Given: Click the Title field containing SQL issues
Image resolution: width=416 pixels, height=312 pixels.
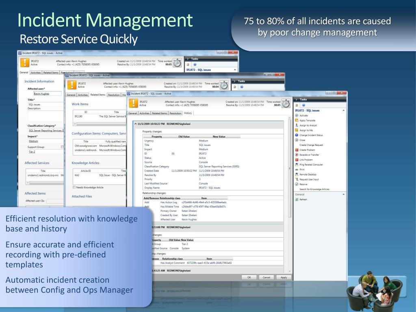Looking at the screenshot, I should 45,104.
